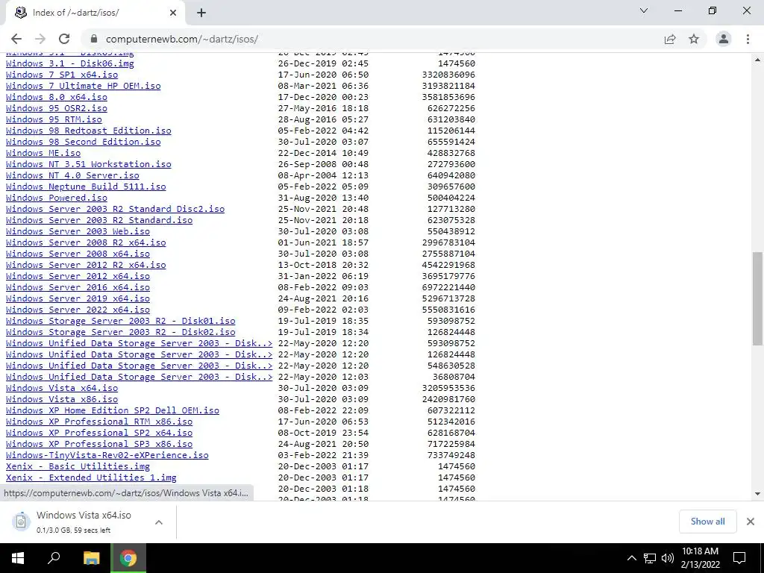Open new tab with plus icon
This screenshot has width=764, height=573.
[201, 13]
